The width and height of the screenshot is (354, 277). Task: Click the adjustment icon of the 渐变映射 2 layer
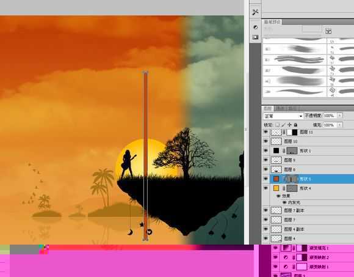286,257
